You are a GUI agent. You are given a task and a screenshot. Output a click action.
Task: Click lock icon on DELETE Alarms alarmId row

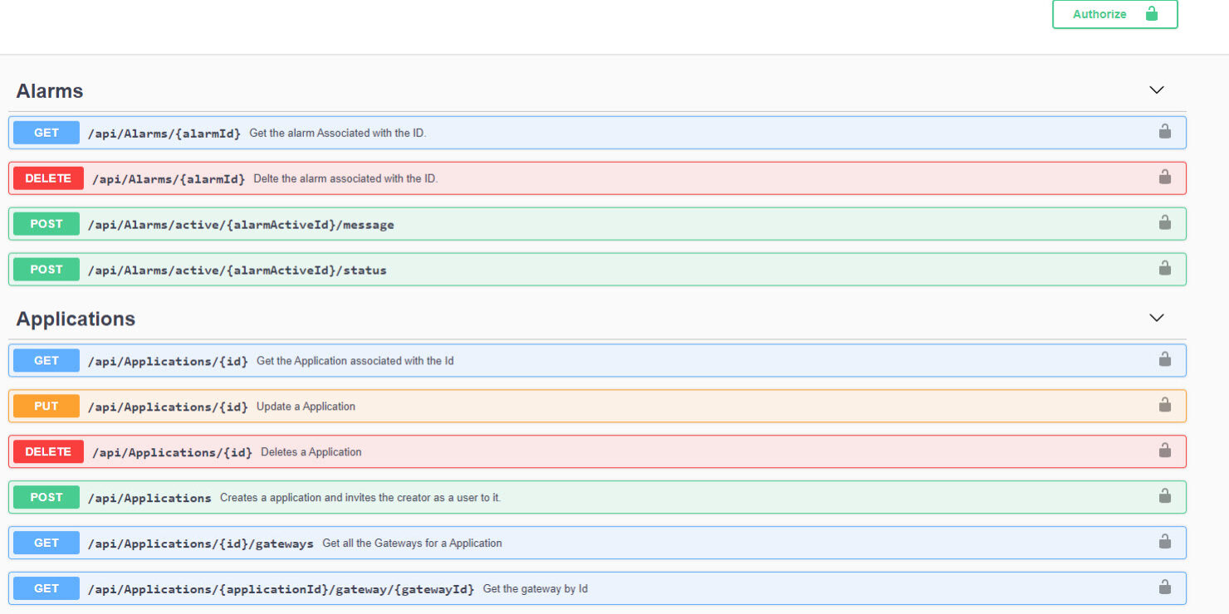click(x=1164, y=178)
